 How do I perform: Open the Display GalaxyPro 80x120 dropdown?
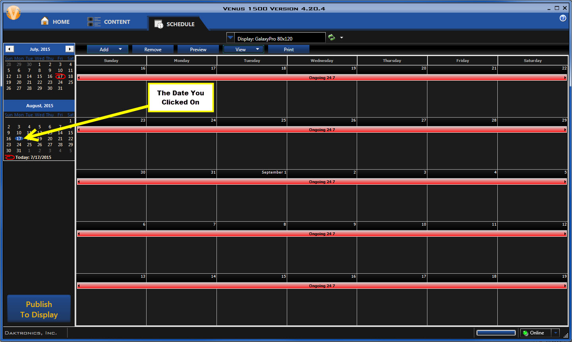pyautogui.click(x=230, y=38)
